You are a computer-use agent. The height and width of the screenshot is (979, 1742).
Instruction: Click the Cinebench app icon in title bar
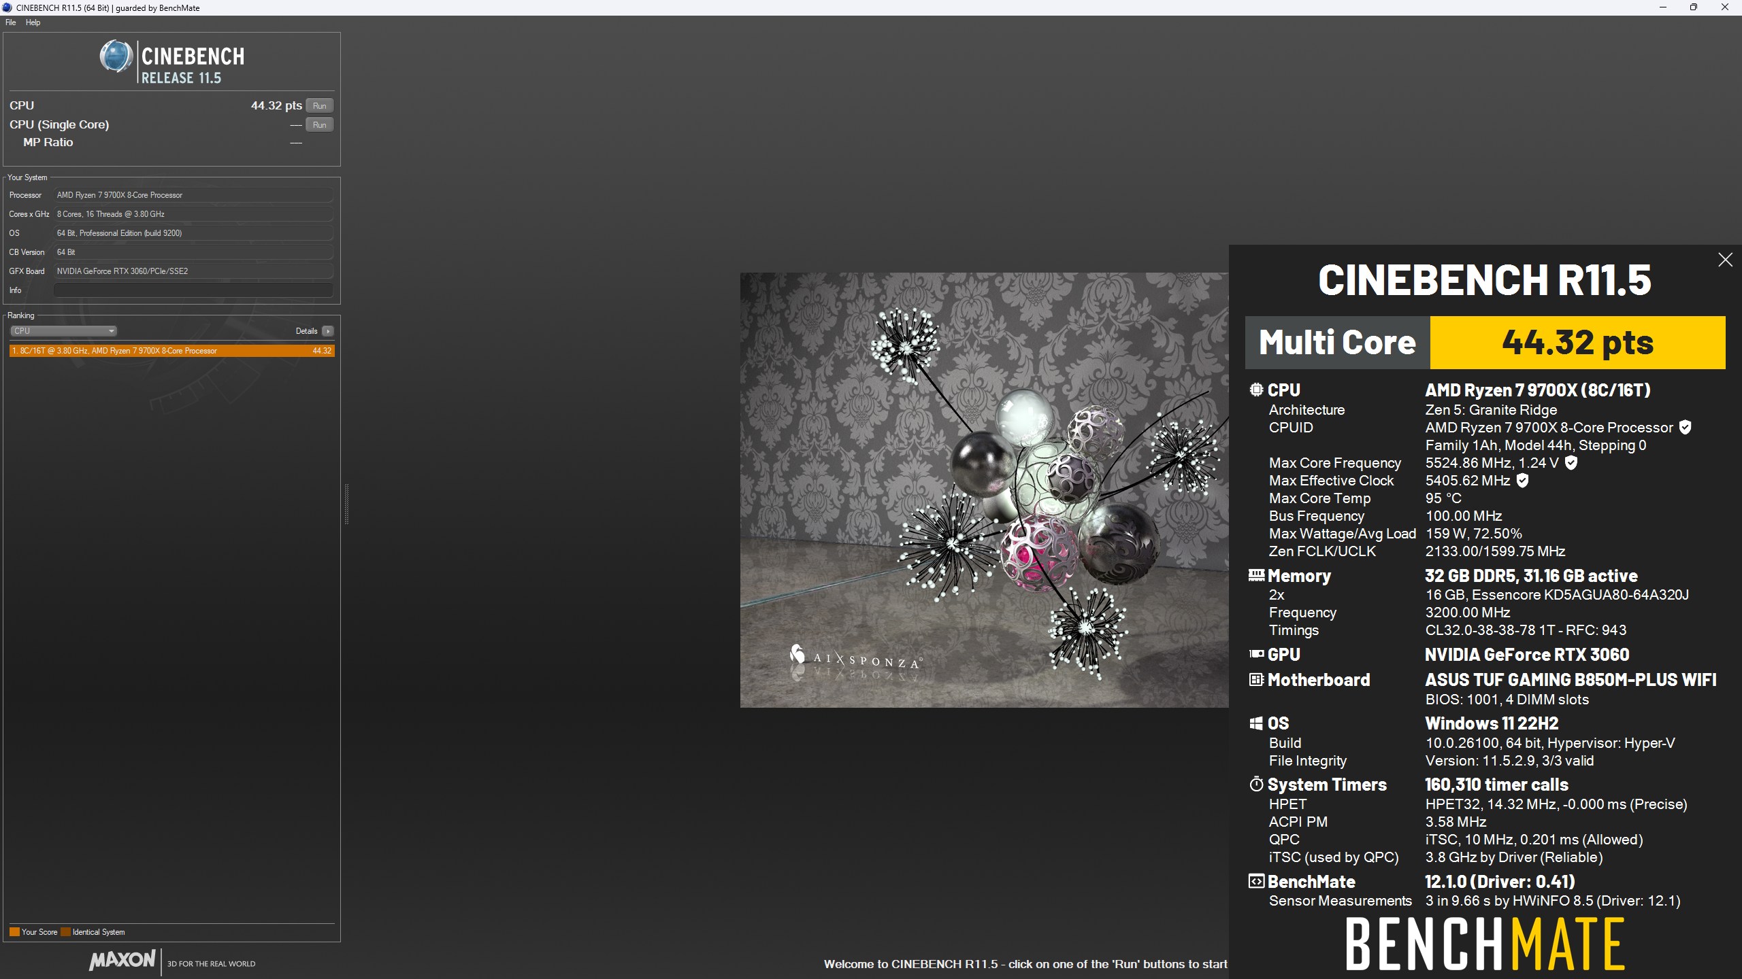tap(7, 7)
